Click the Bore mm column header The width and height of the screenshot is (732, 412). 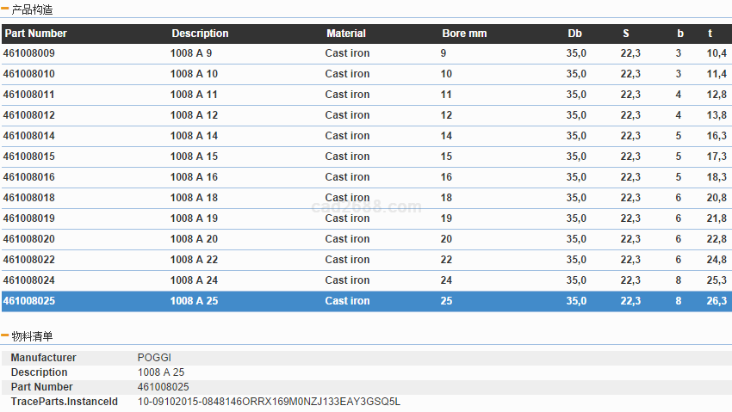(464, 34)
